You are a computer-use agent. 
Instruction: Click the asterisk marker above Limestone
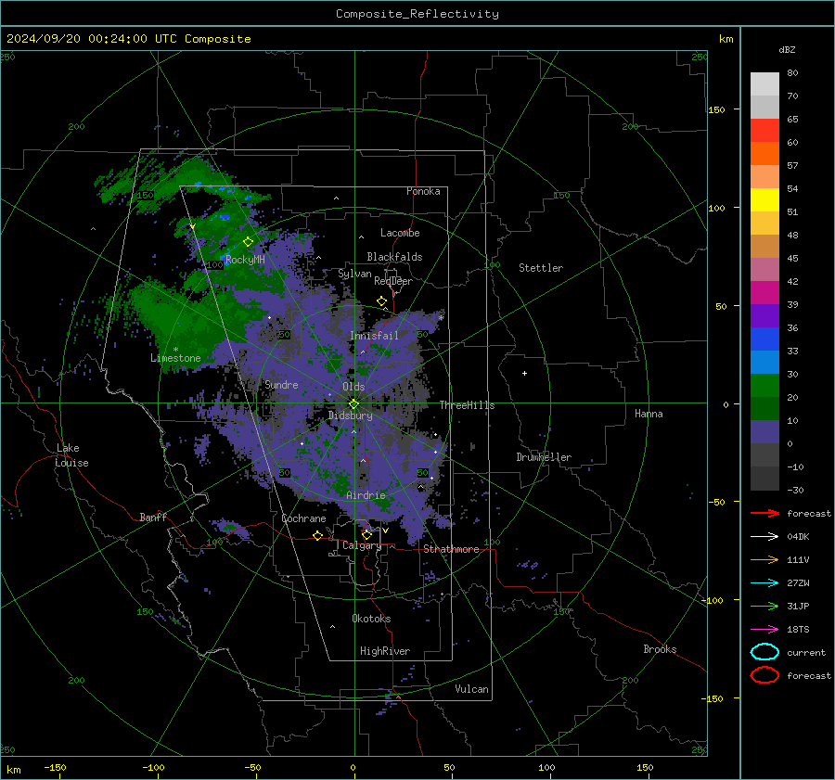click(175, 350)
